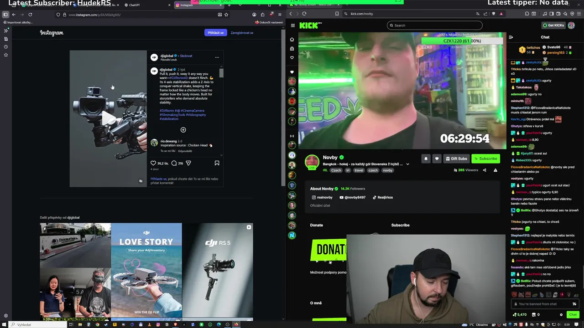Share Novby stream via share icon
The width and height of the screenshot is (584, 328).
coord(485,170)
